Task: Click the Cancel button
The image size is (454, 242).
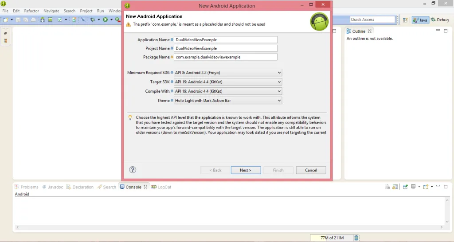Action: click(311, 170)
